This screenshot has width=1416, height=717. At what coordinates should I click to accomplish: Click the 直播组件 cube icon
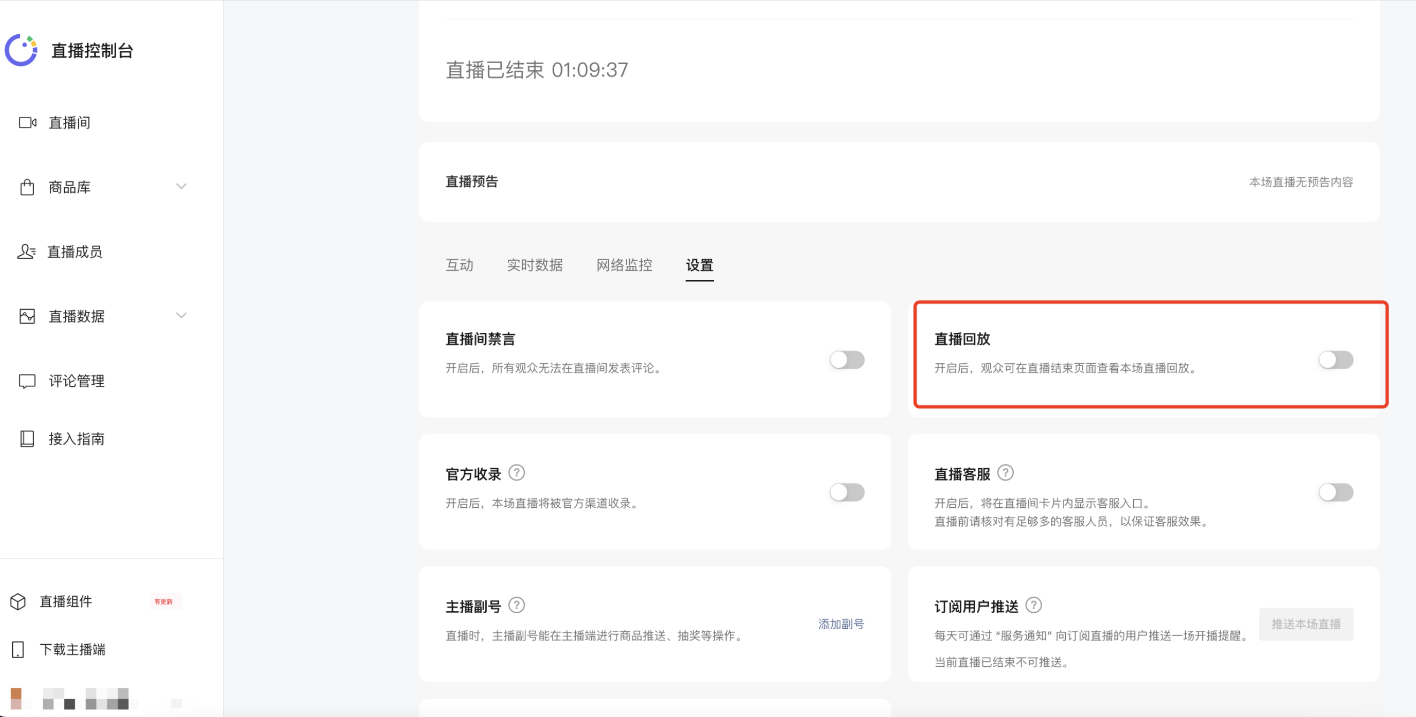coord(18,602)
